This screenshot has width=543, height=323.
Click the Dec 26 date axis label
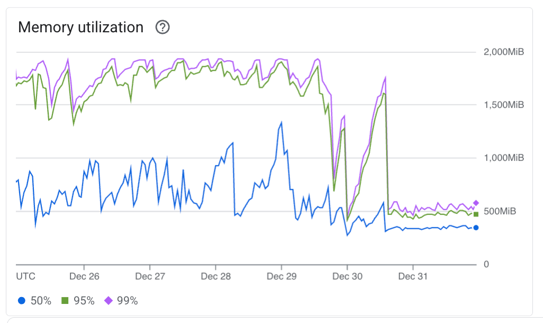[84, 276]
